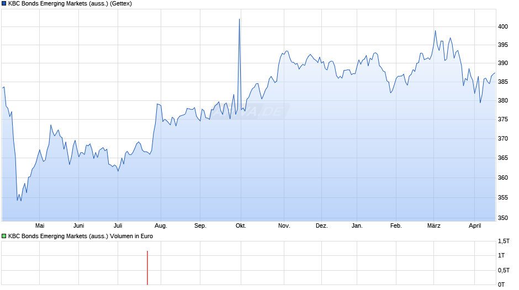The height and width of the screenshot is (290, 519).
Task: Click the 'April' month label on the x-axis
Action: click(x=475, y=225)
